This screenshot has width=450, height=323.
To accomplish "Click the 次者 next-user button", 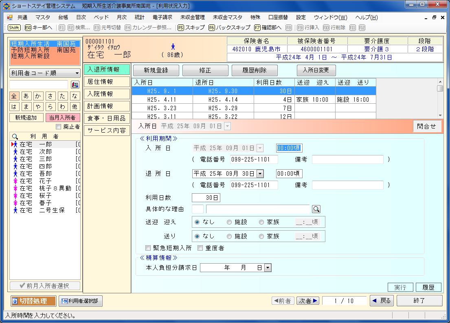I will click(308, 301).
